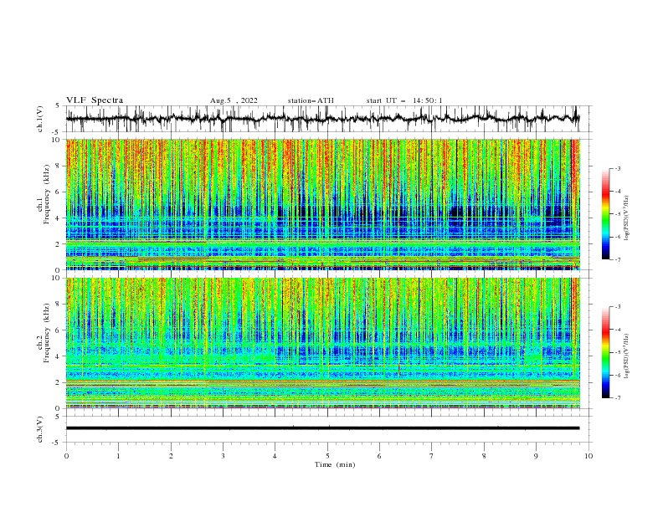Screen dimensions: 663x512
Task: Click time axis tick label '3'
Action: (223, 456)
